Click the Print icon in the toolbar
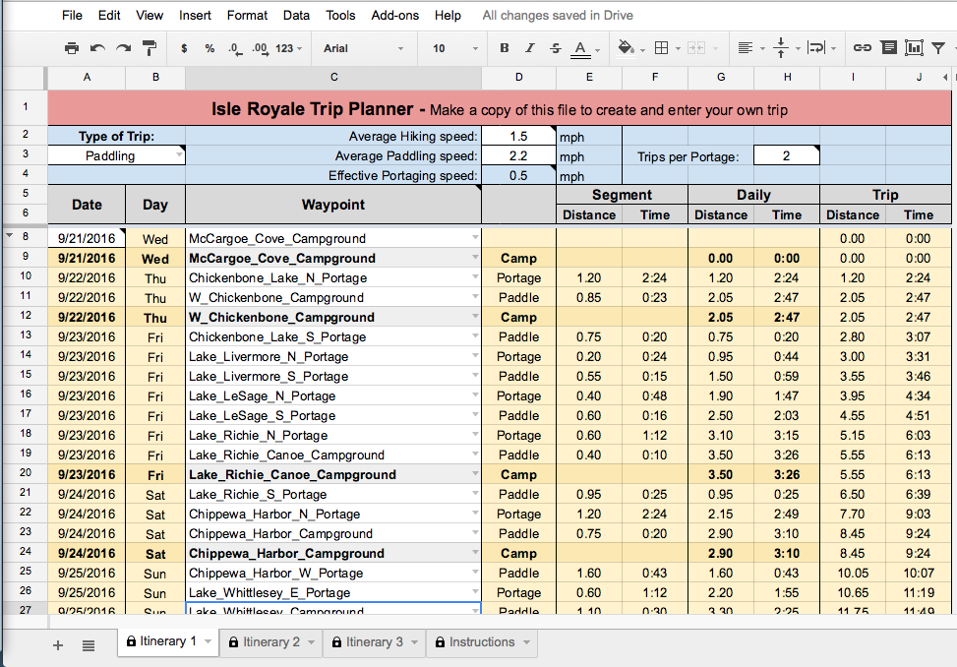 [x=71, y=48]
